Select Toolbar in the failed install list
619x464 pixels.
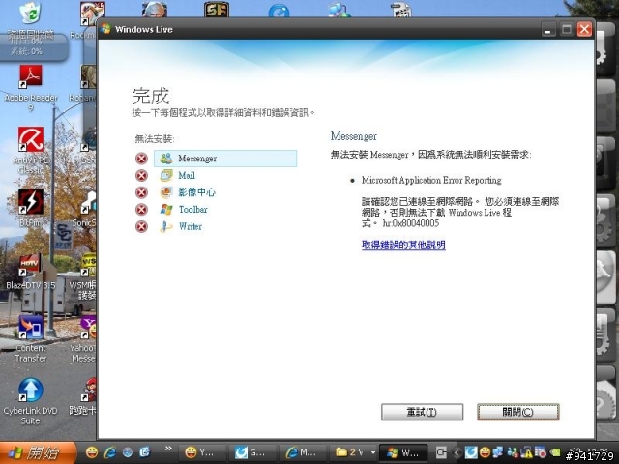(192, 210)
